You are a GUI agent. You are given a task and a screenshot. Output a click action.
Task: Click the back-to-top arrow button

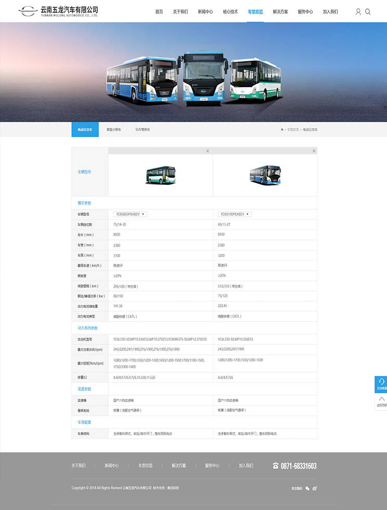381,401
